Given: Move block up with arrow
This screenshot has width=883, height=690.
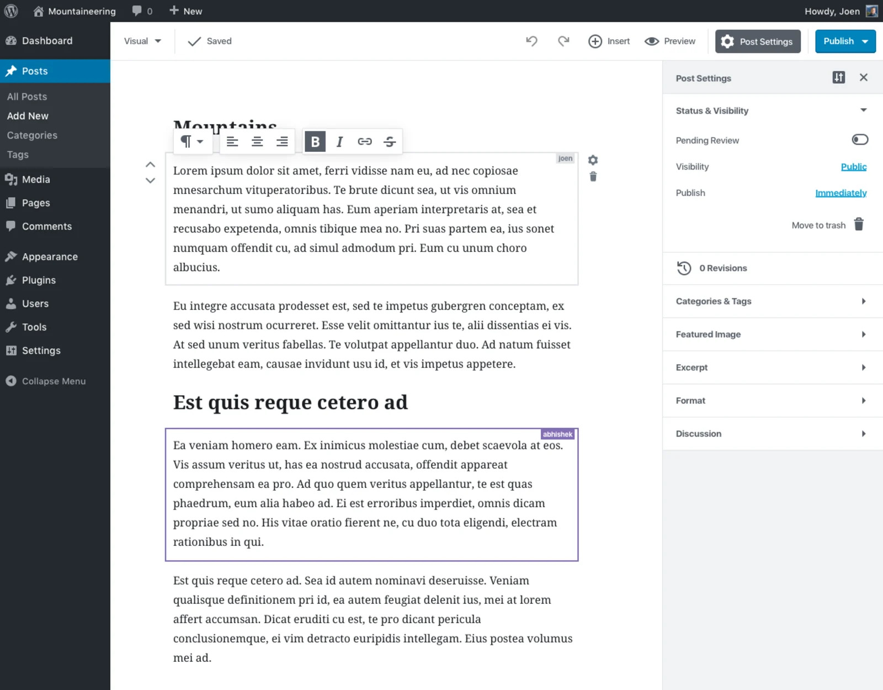Looking at the screenshot, I should click(150, 164).
